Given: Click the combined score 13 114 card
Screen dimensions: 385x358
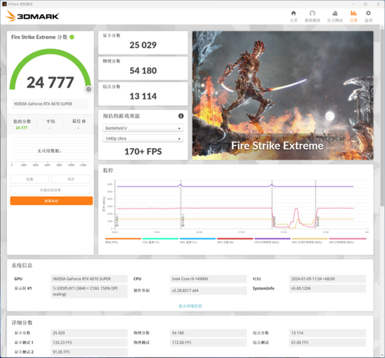Looking at the screenshot, I should (x=143, y=94).
